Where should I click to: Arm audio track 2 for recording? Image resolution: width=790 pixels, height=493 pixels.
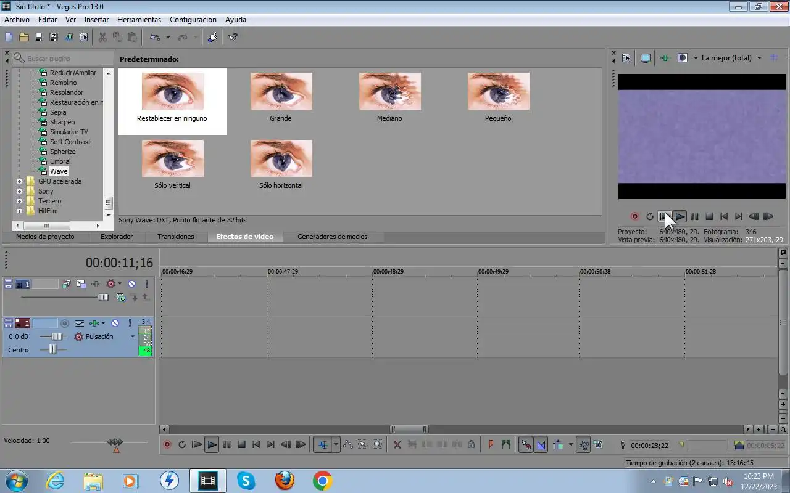tap(64, 323)
